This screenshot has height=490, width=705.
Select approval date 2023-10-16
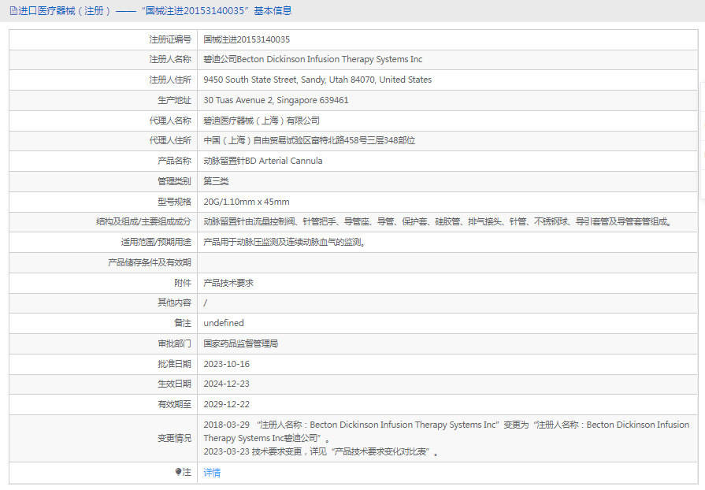pos(226,364)
